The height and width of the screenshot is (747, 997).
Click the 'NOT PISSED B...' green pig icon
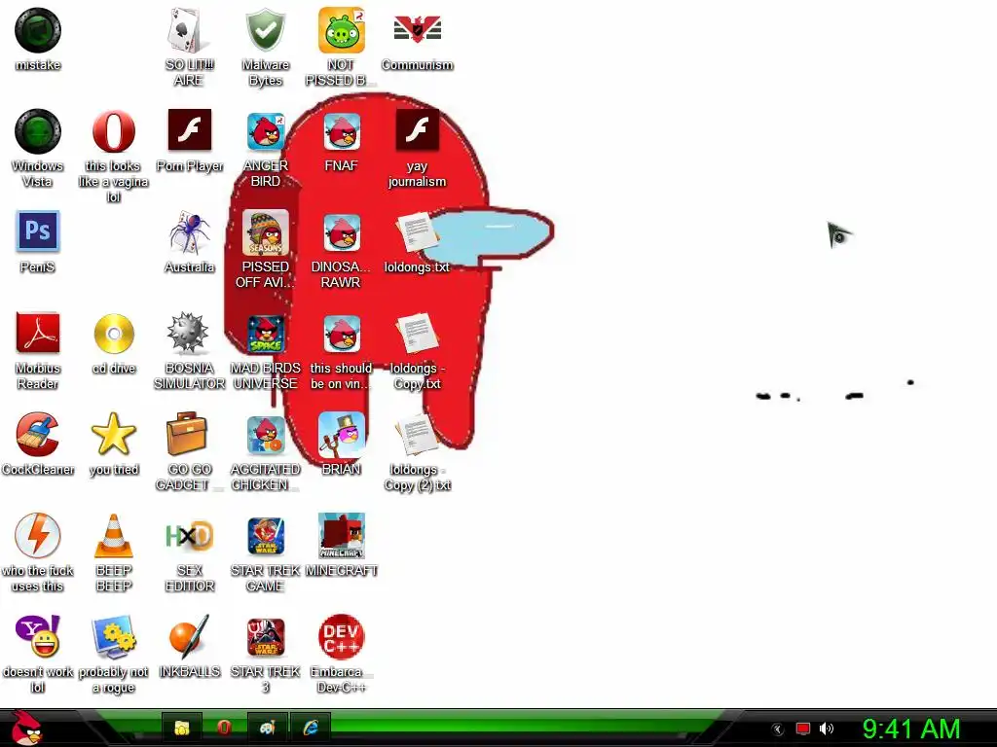[x=342, y=30]
